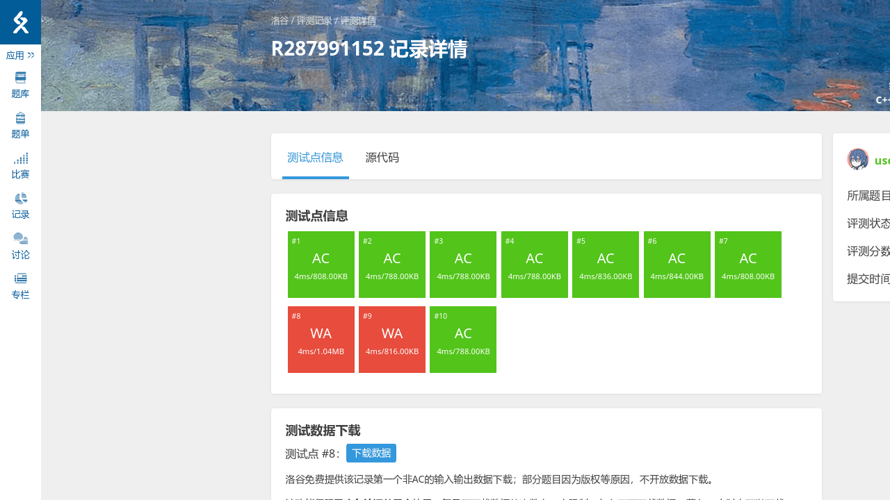Click the 所属题目 label

click(868, 196)
